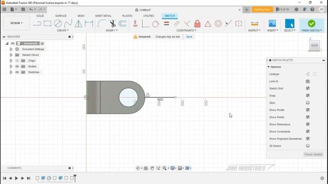Viewport: 328px width, 184px height.
Task: Expand the Origin folder node
Action: pyautogui.click(x=11, y=61)
